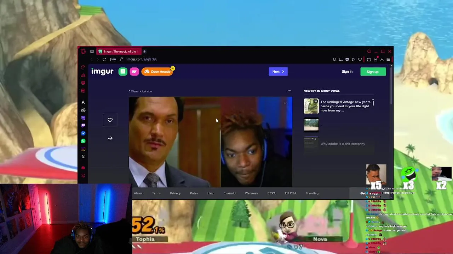Open post options three-dot menu
453x254 pixels.
point(289,91)
